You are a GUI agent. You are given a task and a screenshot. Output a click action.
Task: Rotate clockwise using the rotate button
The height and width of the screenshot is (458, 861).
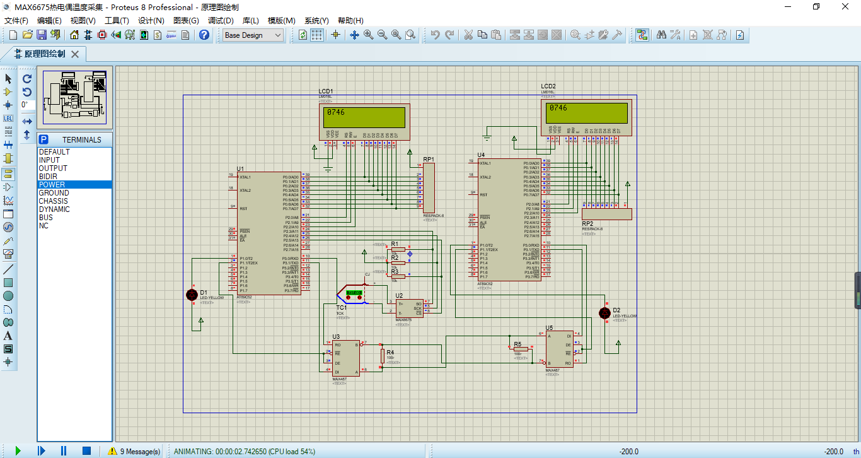tap(27, 79)
